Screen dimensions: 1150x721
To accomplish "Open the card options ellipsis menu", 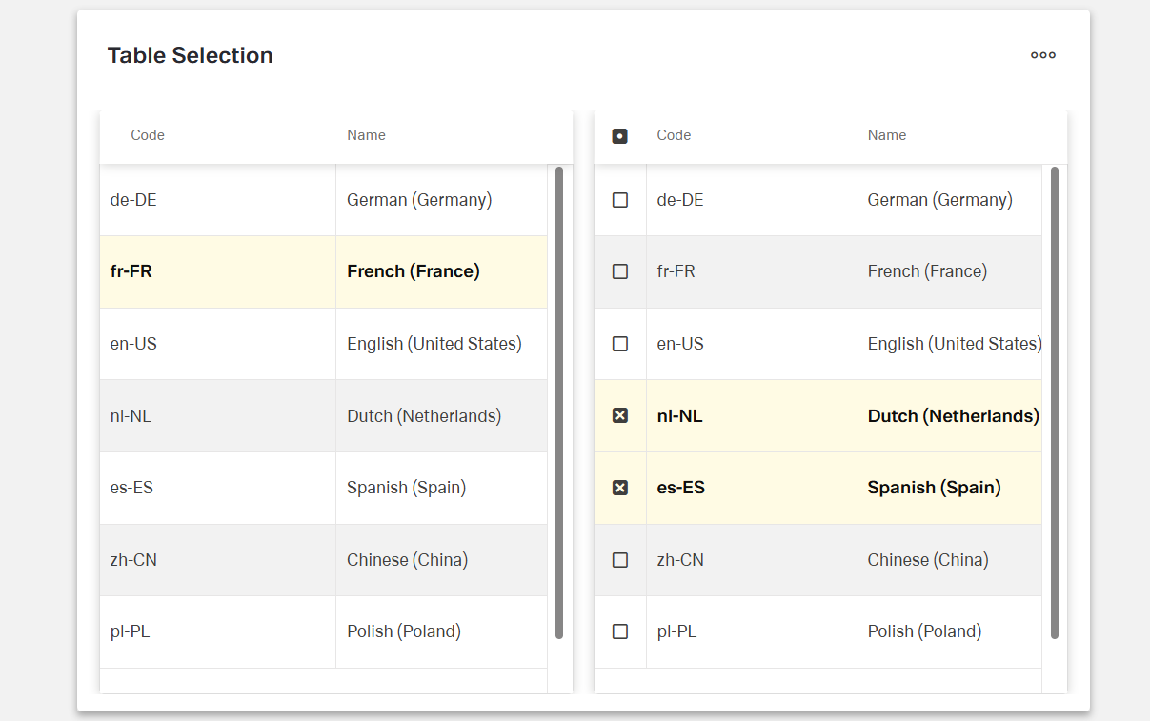I will tap(1042, 54).
